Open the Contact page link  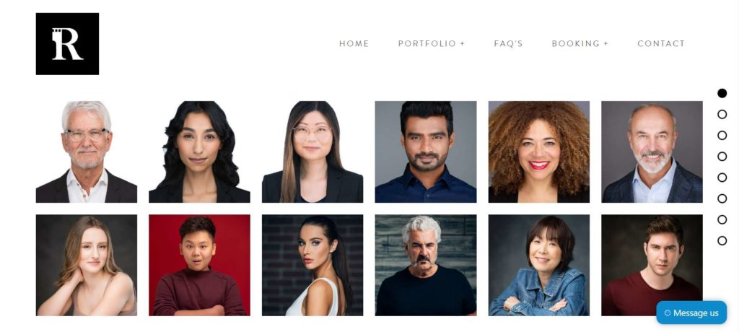[661, 43]
